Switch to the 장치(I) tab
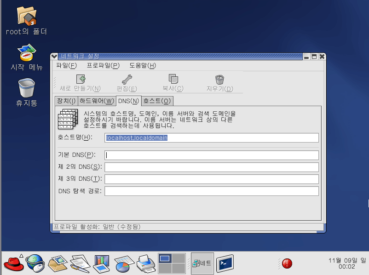This screenshot has height=275, width=369. 66,101
